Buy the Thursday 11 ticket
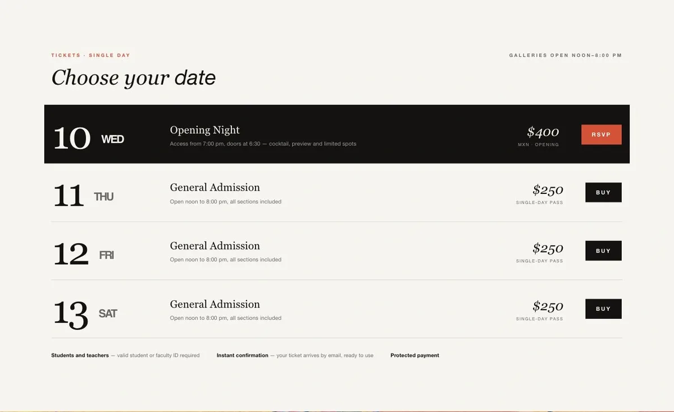674x412 pixels. click(x=603, y=192)
